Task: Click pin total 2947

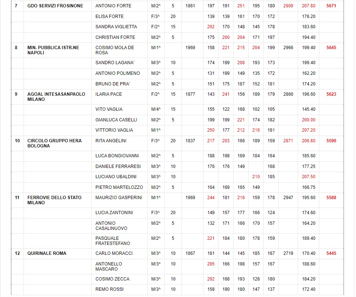Action: tap(288, 198)
